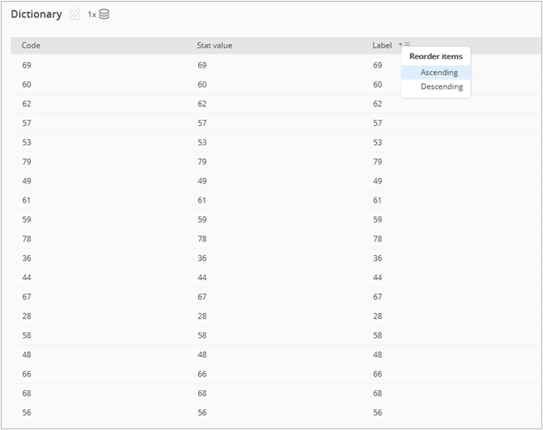Viewport: 543px width, 430px height.
Task: Pick the Label cell reading 59
Action: (378, 220)
